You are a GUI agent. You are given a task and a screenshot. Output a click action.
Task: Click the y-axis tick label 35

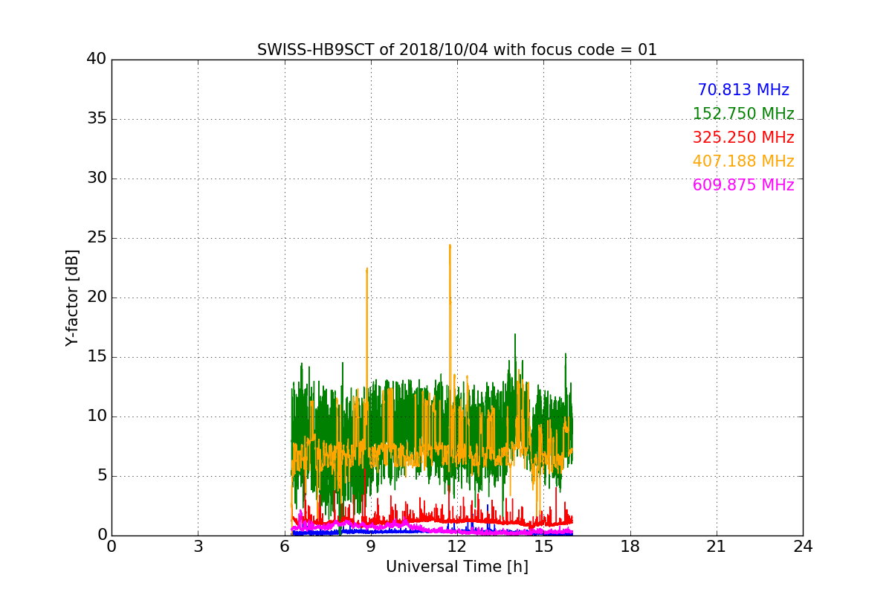[97, 119]
